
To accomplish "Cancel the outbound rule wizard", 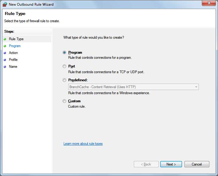I will coord(197,164).
